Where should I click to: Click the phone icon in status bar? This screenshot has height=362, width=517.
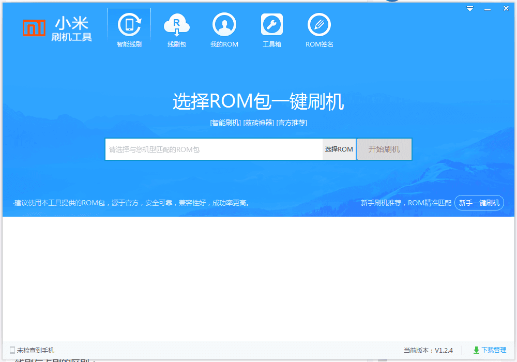(12, 350)
